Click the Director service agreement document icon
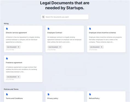 pyautogui.click(x=7, y=29)
